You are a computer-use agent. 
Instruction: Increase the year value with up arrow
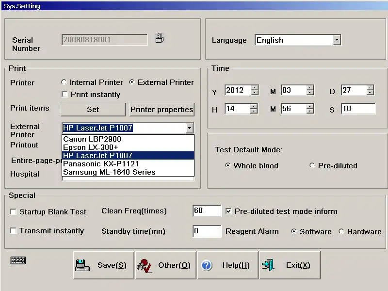pos(254,88)
